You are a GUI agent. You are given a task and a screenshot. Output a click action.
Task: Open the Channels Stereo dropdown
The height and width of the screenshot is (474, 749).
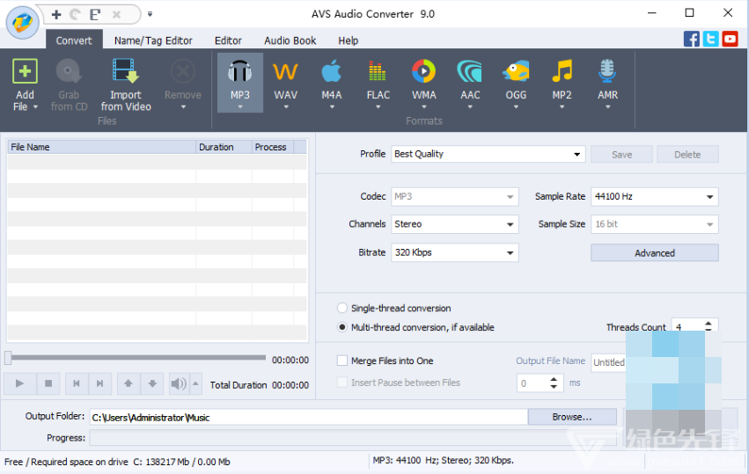[455, 224]
